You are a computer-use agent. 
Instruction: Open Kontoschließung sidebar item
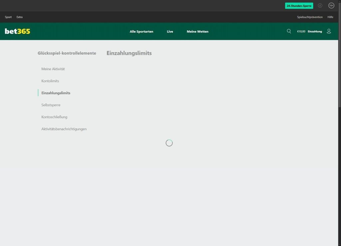click(x=54, y=117)
